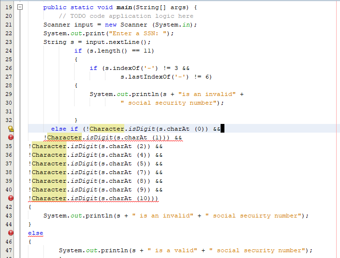Click line number 47 in gutter
340x258 pixels.
click(x=9, y=250)
